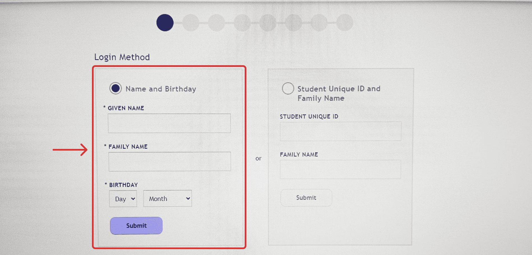Click the Given Name input field
Viewport: 532px width, 255px height.
click(x=169, y=123)
